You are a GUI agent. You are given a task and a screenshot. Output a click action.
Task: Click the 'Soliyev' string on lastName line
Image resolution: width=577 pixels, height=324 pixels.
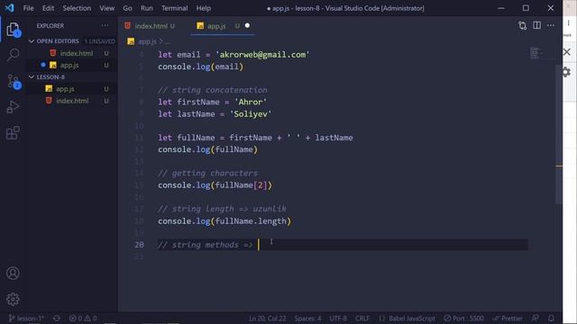[251, 114]
